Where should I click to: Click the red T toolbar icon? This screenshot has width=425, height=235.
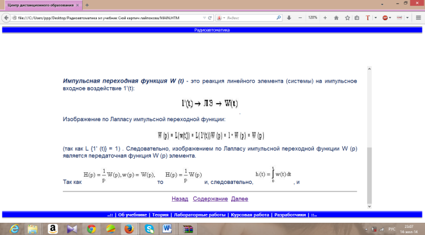click(367, 18)
